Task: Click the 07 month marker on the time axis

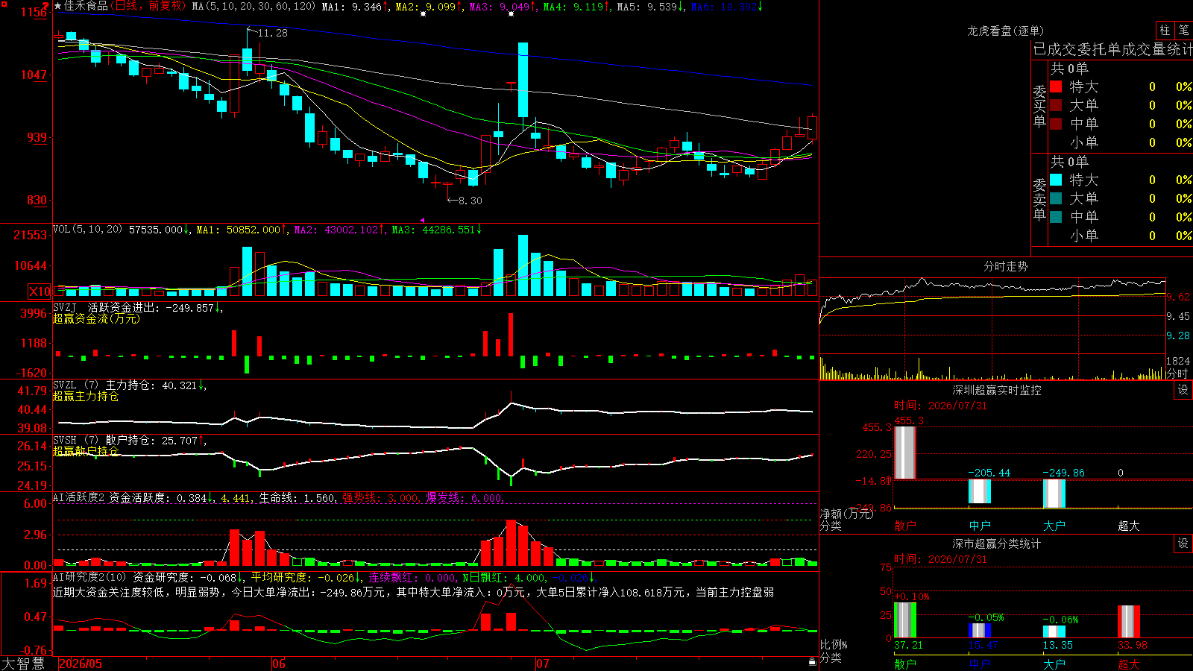Action: click(542, 664)
